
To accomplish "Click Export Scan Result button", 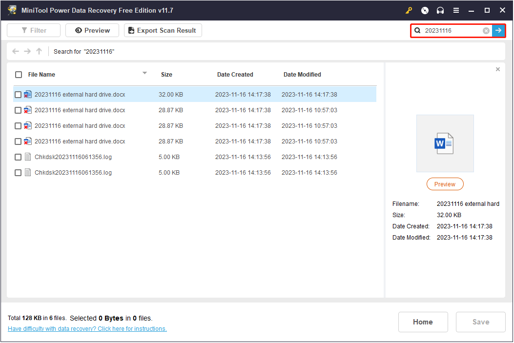I will [163, 30].
